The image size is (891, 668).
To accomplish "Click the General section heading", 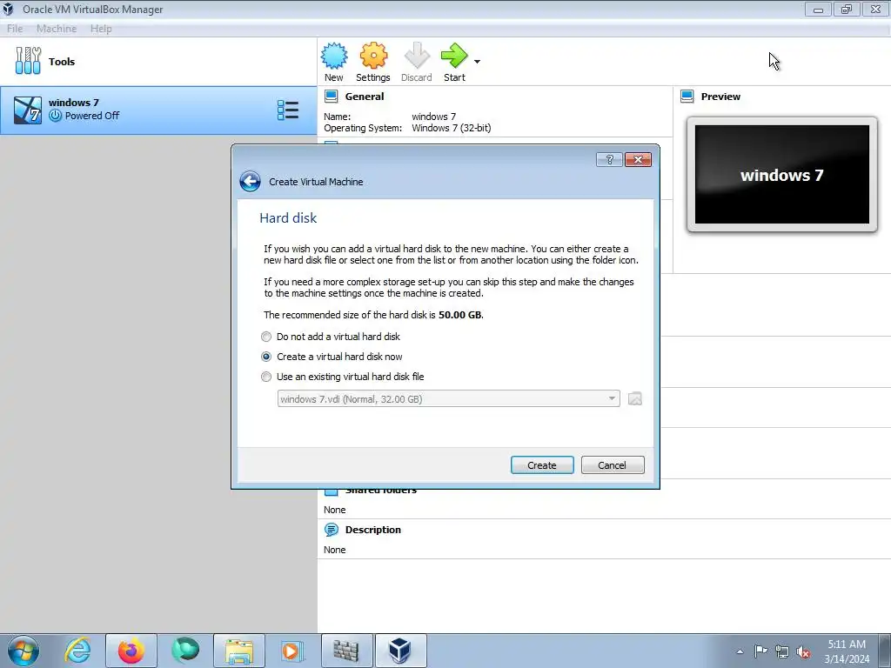I will coord(365,97).
